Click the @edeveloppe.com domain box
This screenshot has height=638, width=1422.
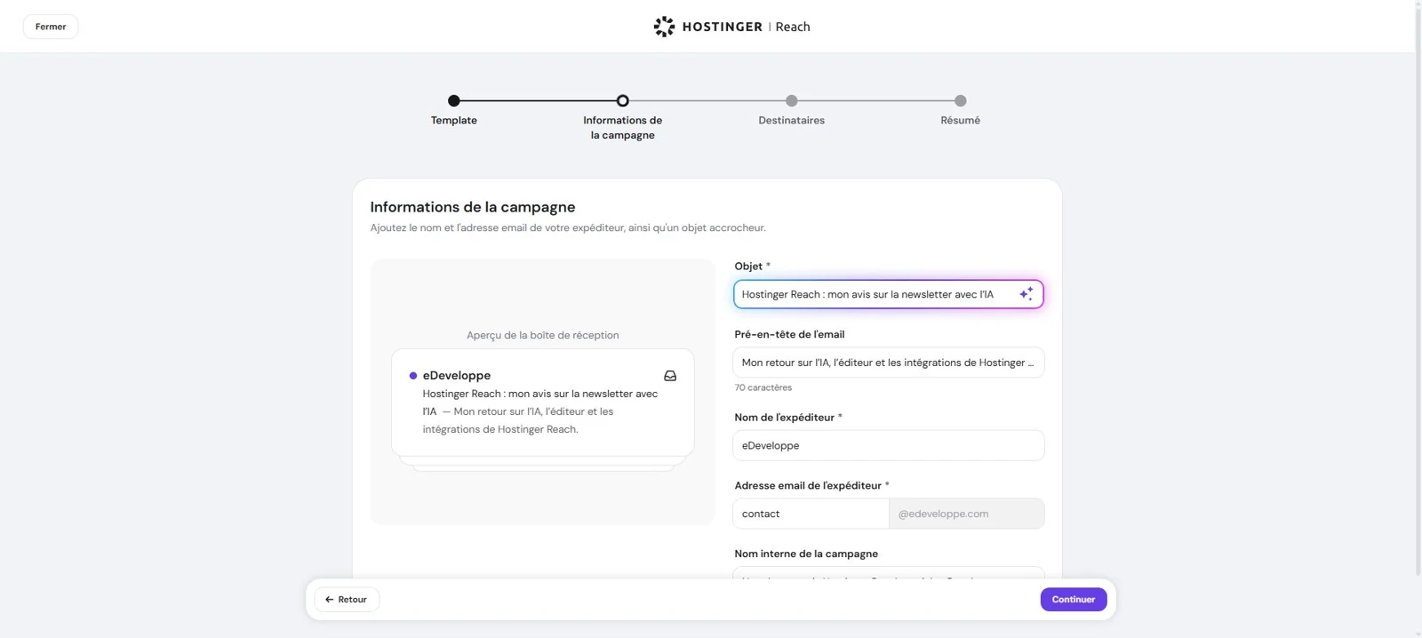point(967,514)
